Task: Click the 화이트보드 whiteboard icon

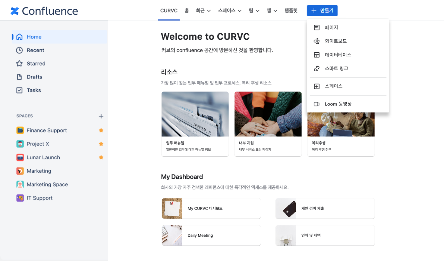Action: [317, 41]
